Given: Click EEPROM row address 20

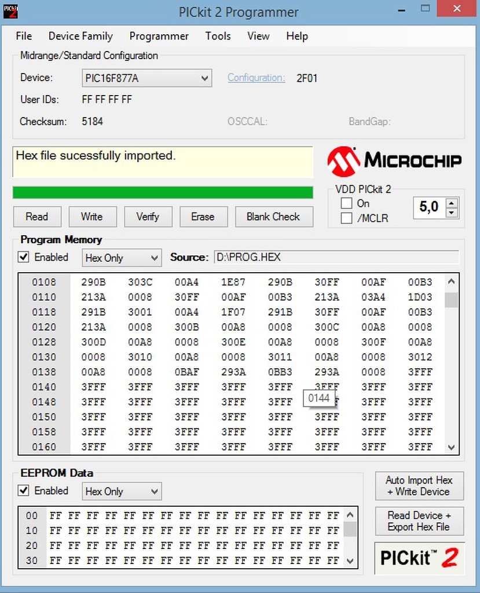Looking at the screenshot, I should point(32,546).
